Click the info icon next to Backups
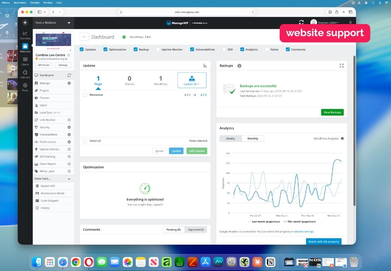 [239, 66]
